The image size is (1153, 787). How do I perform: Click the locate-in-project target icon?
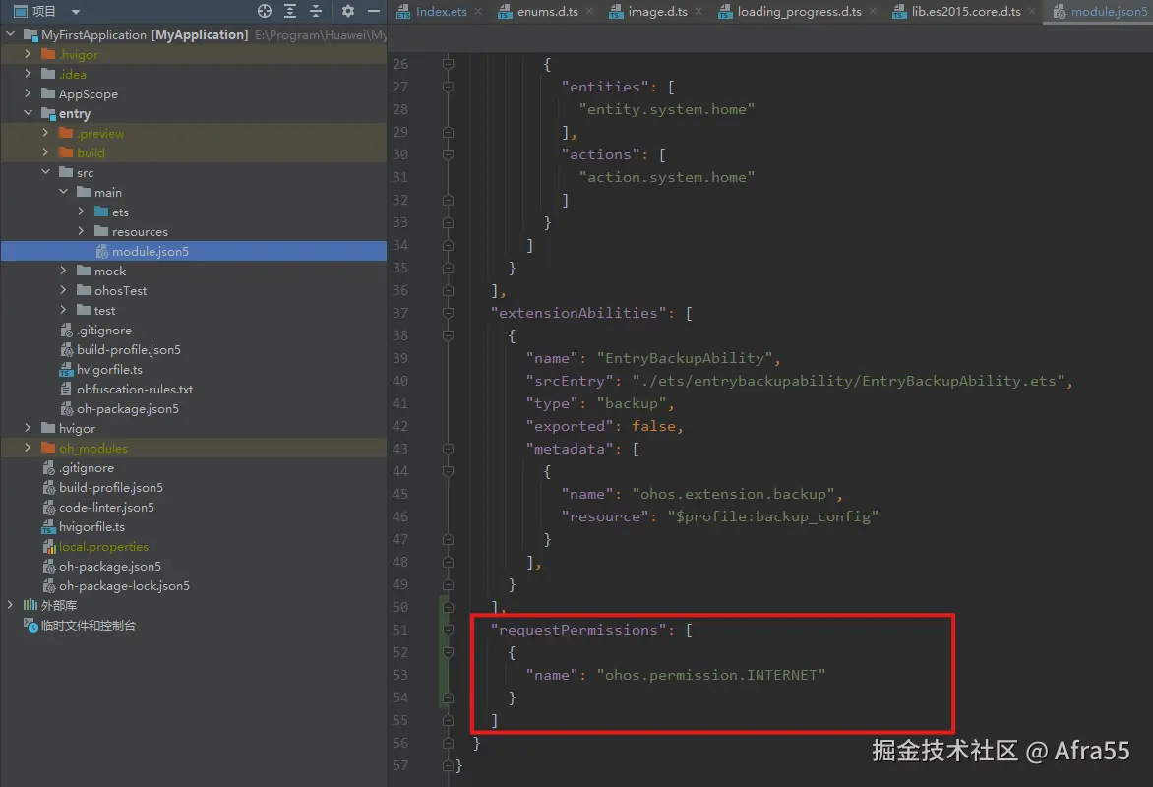(265, 11)
